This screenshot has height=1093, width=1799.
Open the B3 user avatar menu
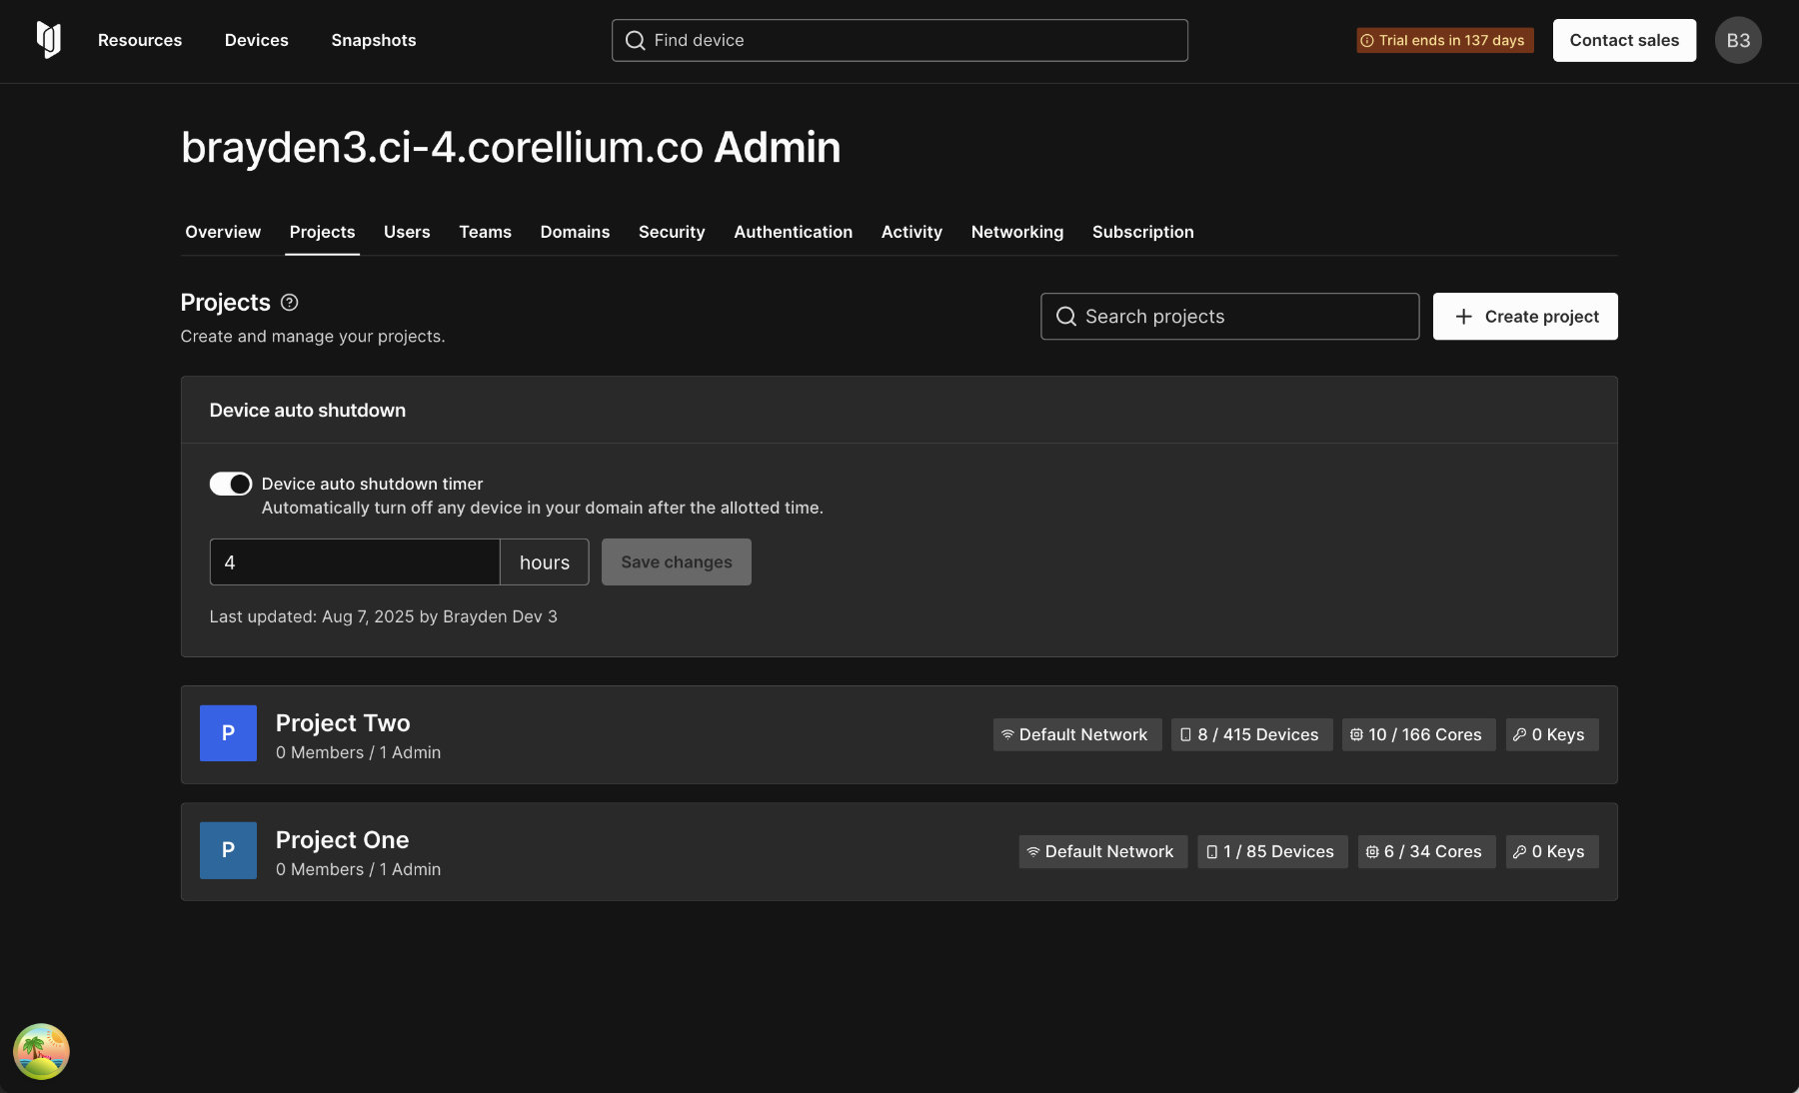1738,40
